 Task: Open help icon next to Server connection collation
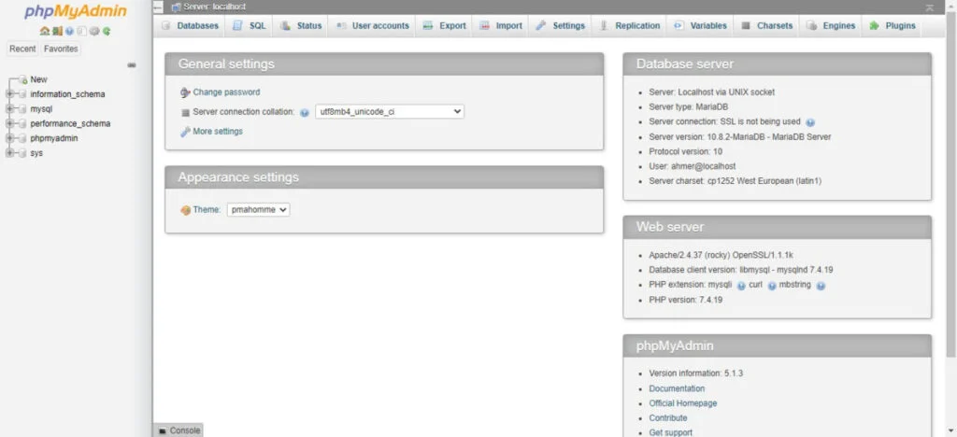pos(305,113)
